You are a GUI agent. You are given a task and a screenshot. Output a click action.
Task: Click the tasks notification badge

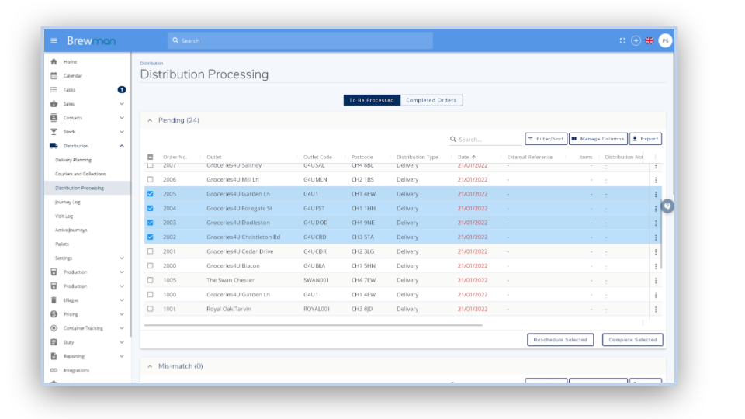(x=122, y=90)
